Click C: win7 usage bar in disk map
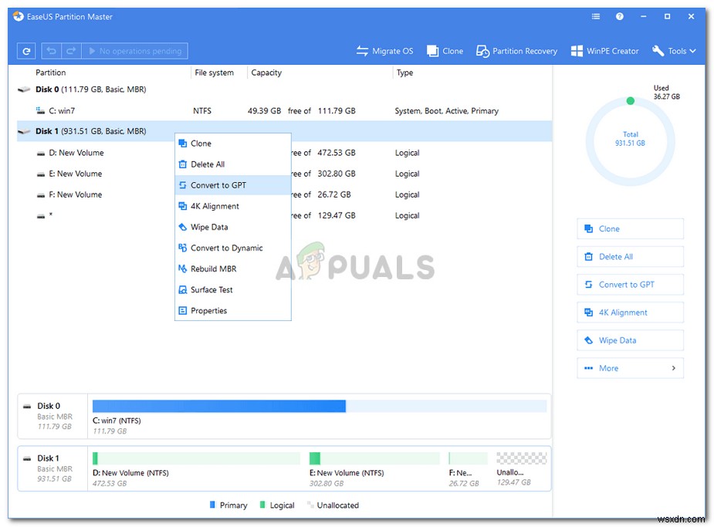 pyautogui.click(x=320, y=406)
